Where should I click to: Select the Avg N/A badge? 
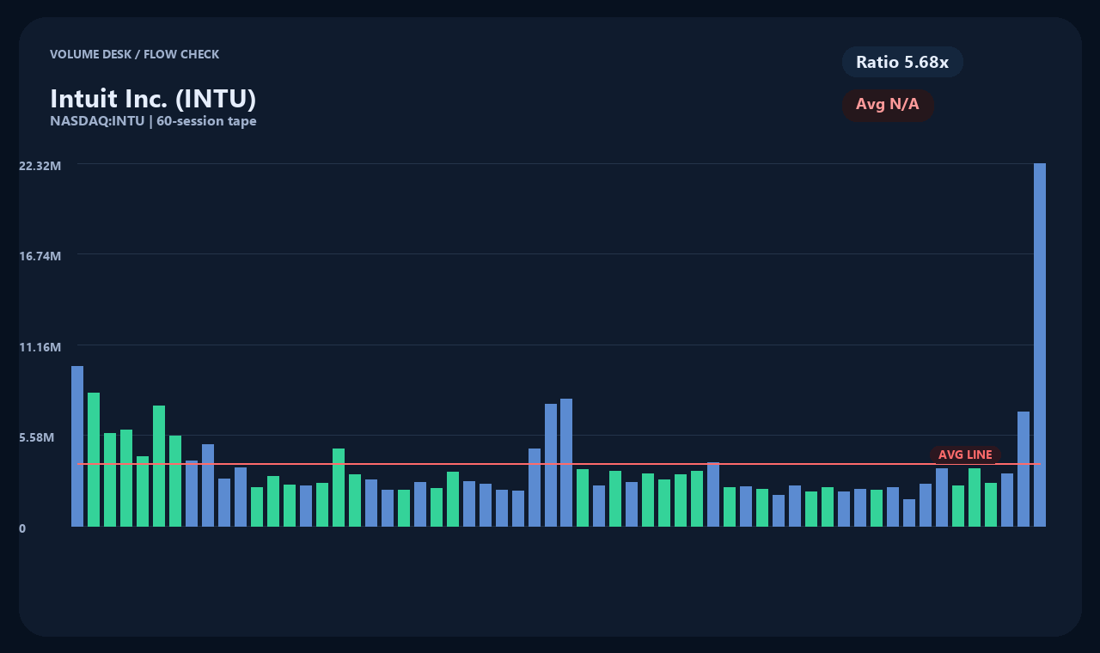click(x=888, y=105)
